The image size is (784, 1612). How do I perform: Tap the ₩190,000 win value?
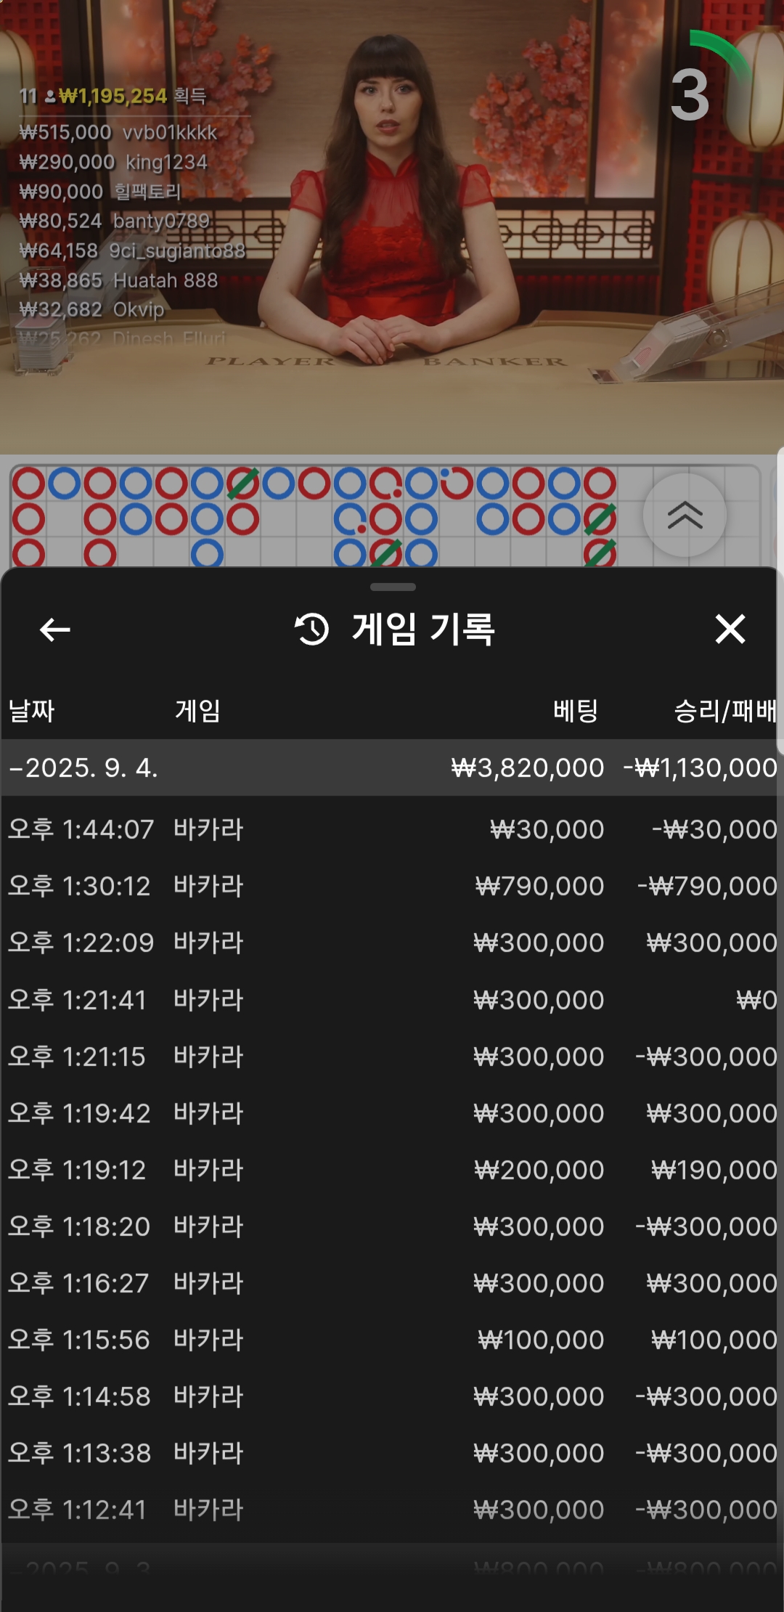[x=714, y=1170]
